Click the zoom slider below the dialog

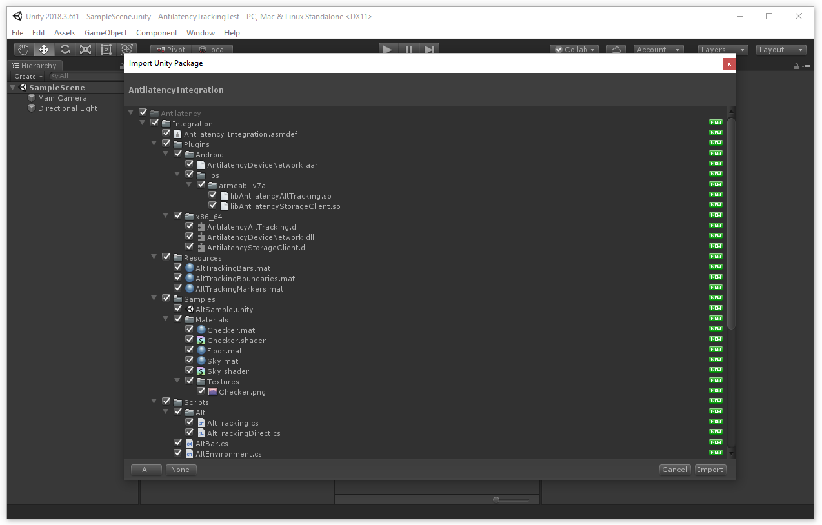pos(512,499)
